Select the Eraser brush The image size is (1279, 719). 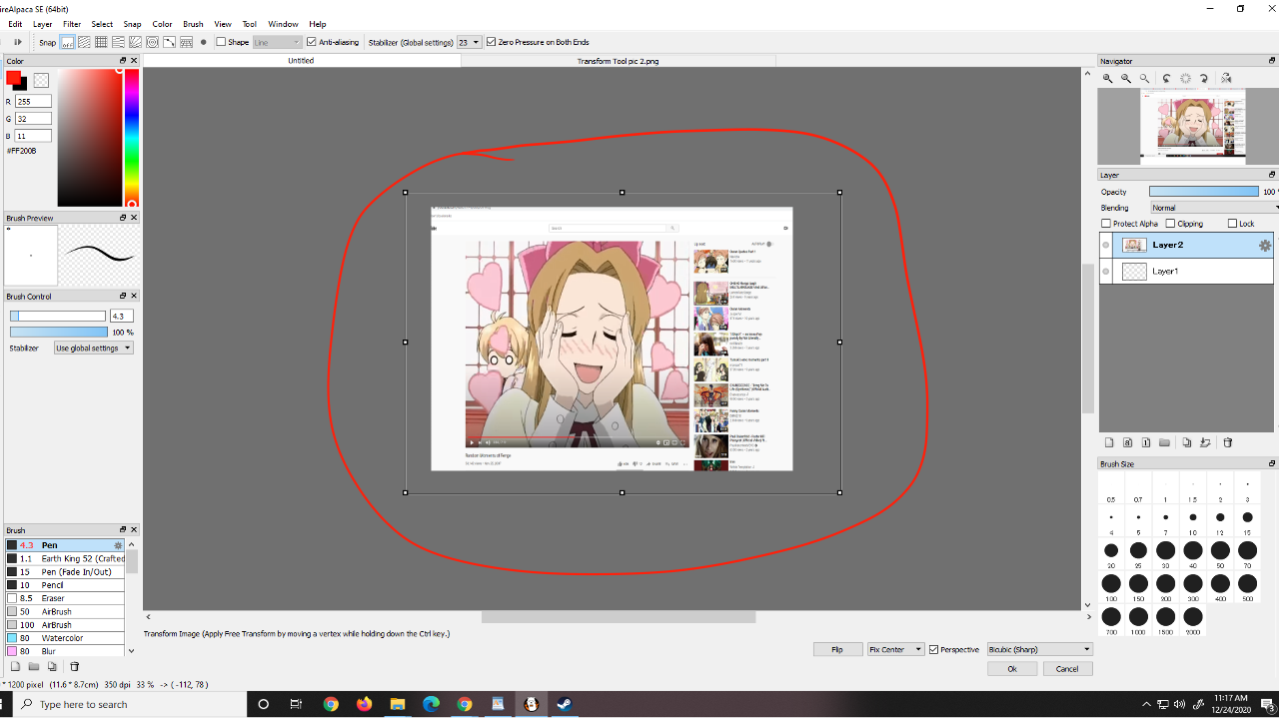[x=65, y=598]
